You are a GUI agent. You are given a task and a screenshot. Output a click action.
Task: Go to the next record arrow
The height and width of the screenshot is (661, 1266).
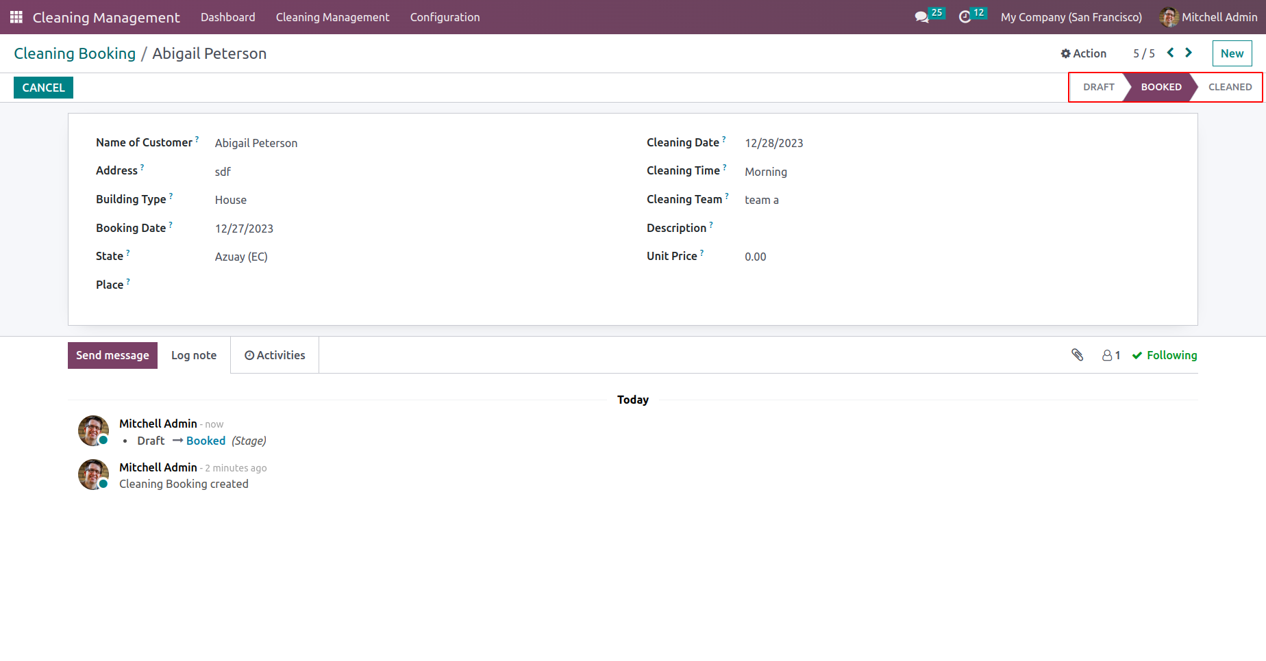(1189, 53)
